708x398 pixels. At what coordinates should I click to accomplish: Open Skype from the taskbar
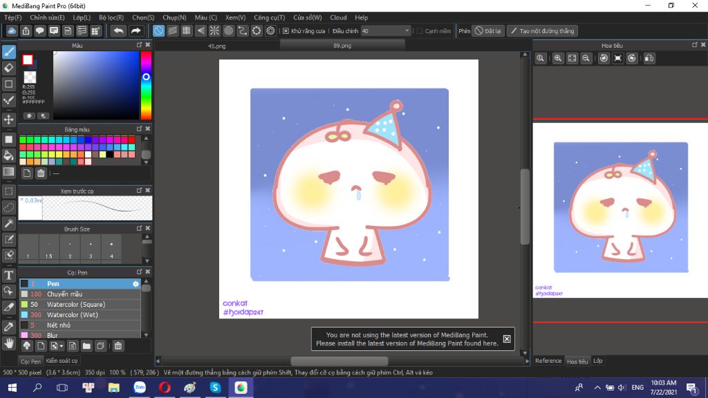point(216,388)
